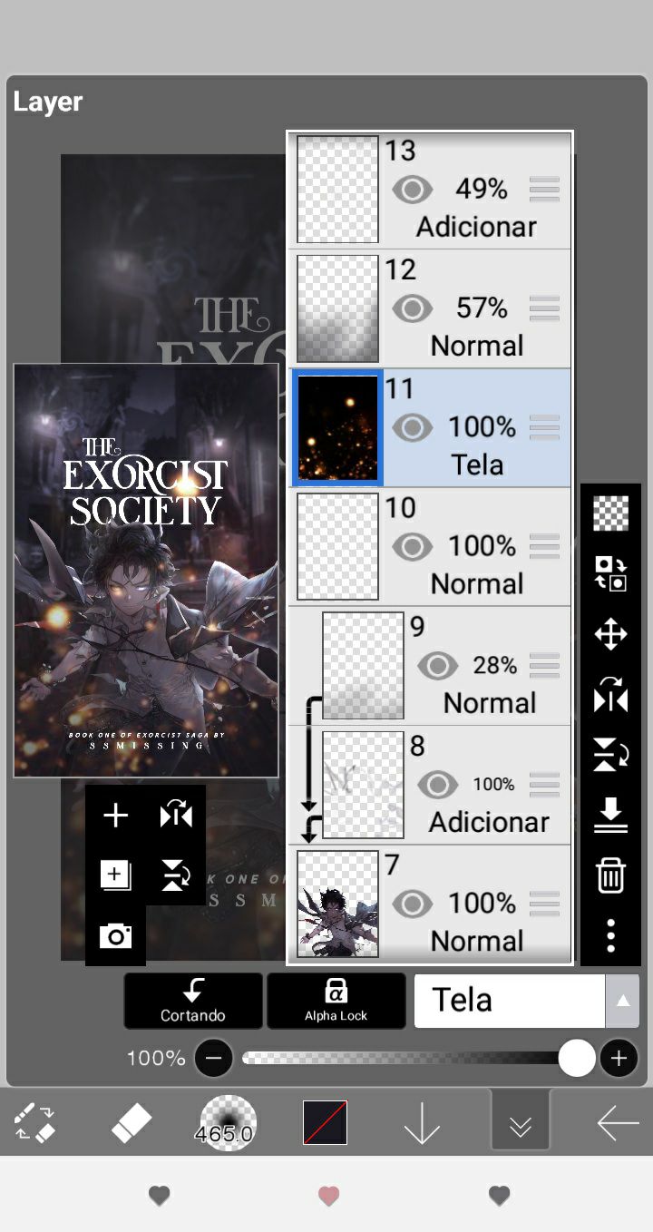
Task: Hide layer 12 with eye icon
Action: (x=413, y=308)
